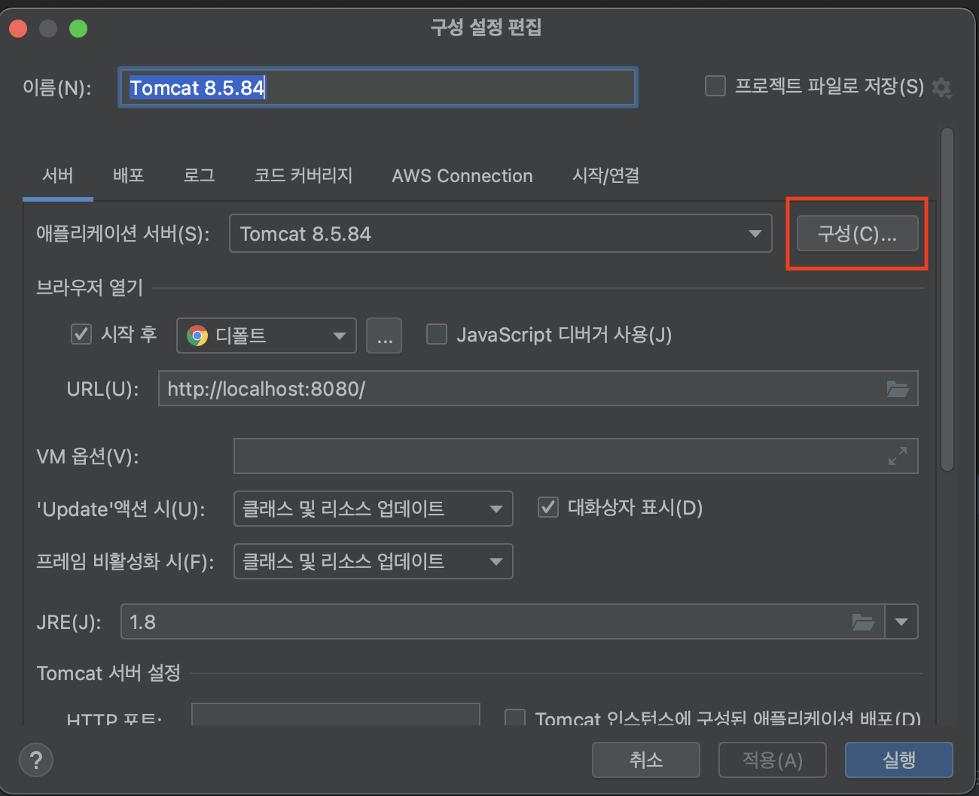979x796 pixels.
Task: Switch to the 코드 커버리지 tab
Action: click(x=303, y=176)
